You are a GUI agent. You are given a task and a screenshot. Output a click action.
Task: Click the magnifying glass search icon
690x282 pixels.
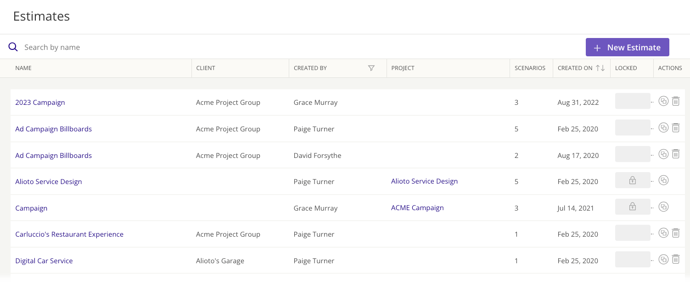(x=13, y=47)
